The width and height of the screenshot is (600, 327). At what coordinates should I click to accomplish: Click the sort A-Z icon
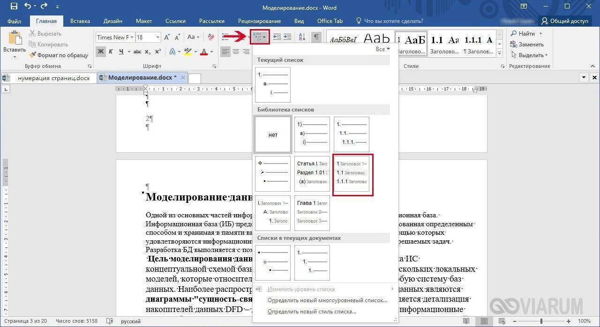click(x=302, y=37)
